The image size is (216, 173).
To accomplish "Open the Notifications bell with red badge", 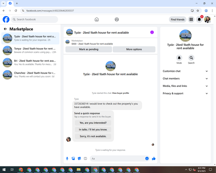I will click(x=199, y=19).
